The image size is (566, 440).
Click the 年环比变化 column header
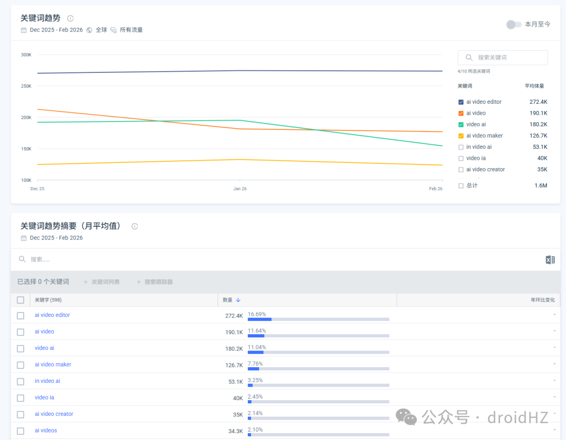tap(542, 300)
